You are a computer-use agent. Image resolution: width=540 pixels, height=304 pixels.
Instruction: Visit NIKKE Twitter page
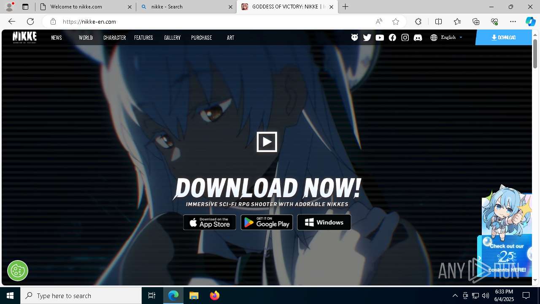click(367, 38)
